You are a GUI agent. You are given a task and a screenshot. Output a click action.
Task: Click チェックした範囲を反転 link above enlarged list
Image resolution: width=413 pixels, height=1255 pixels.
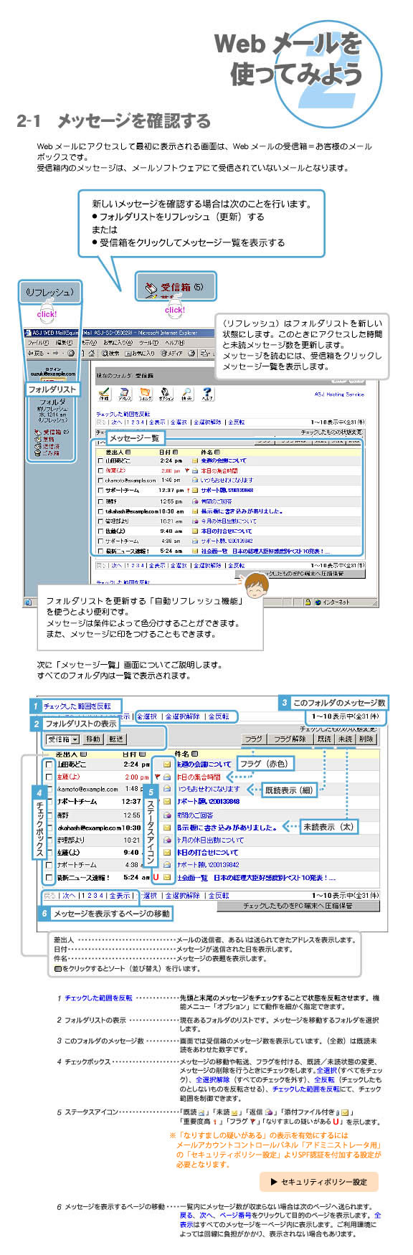(77, 706)
